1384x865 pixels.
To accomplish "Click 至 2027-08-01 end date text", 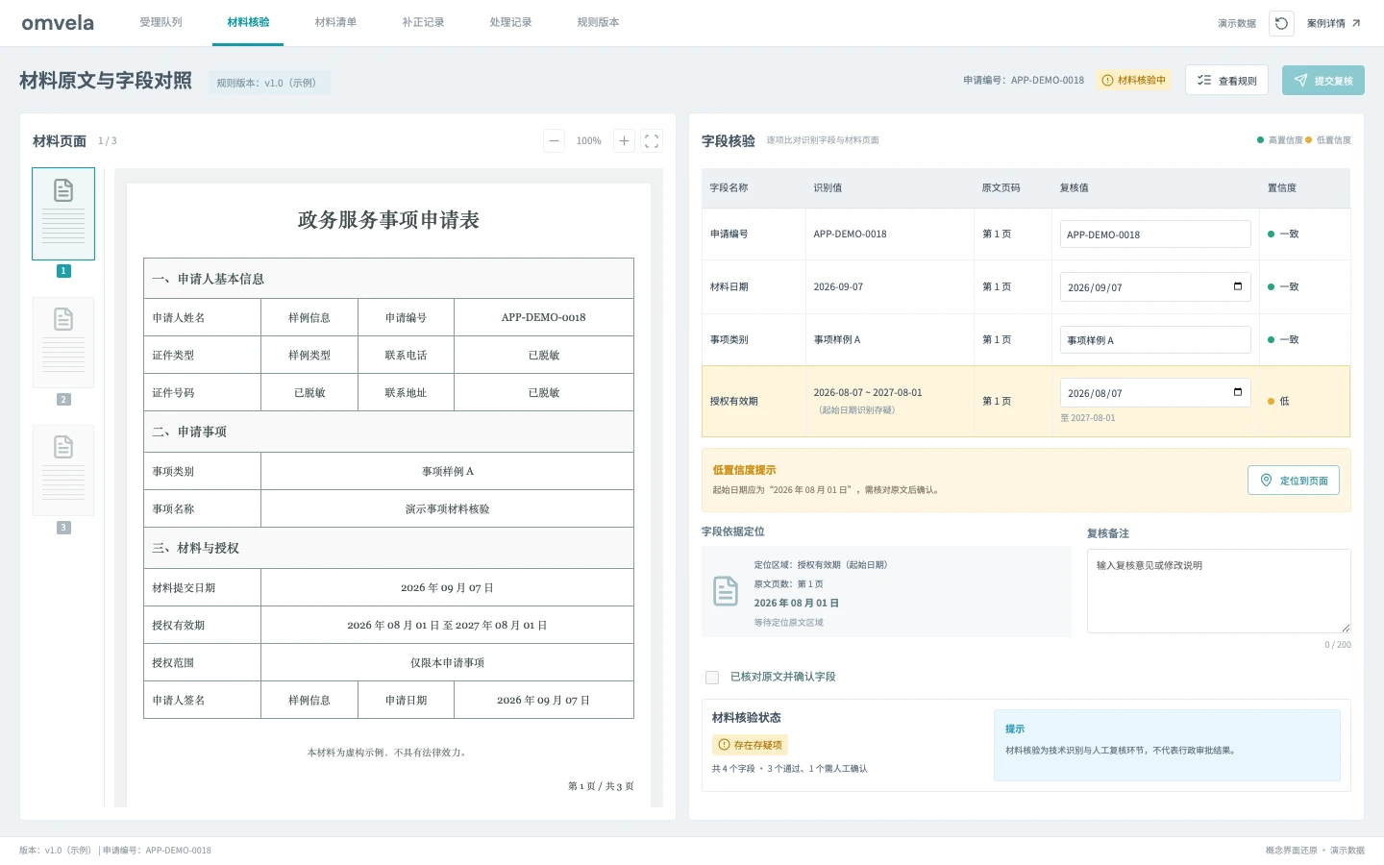I will (x=1088, y=418).
